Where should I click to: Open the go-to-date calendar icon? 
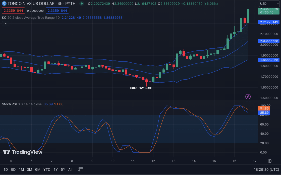point(81,169)
